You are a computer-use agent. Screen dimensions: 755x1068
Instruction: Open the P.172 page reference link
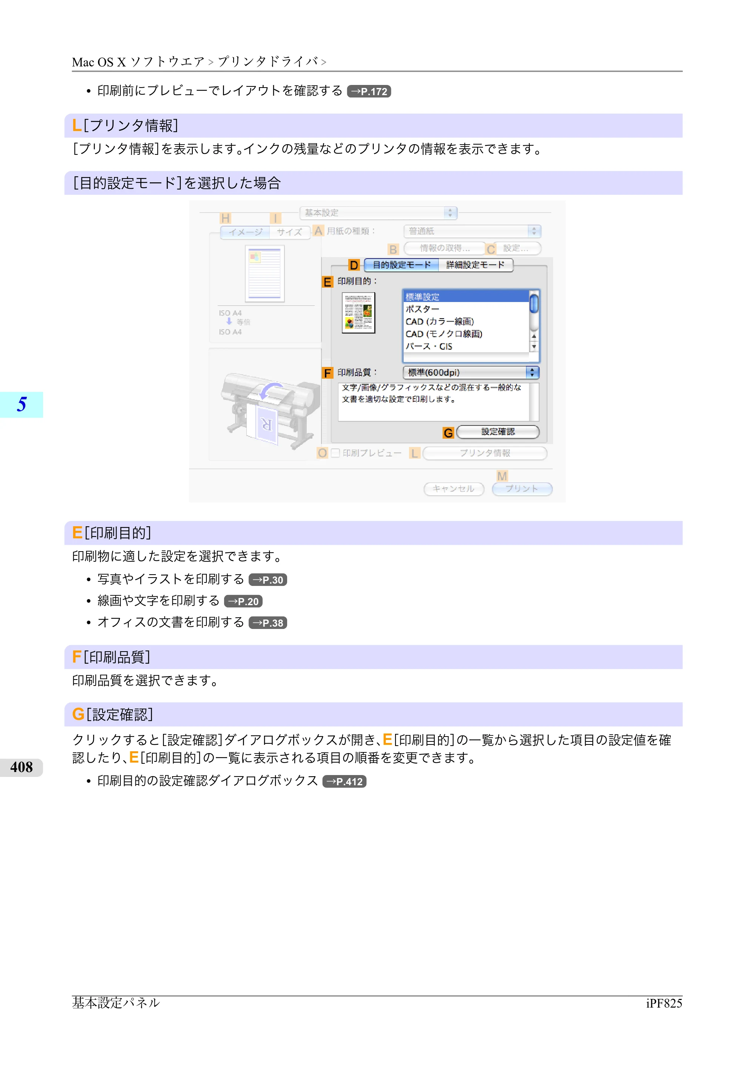click(x=369, y=91)
